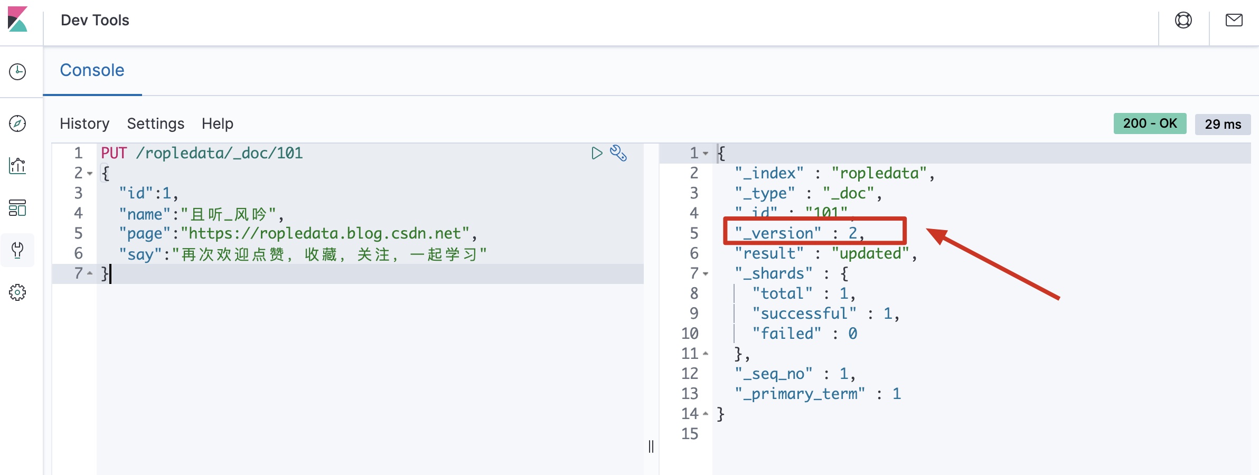This screenshot has width=1259, height=475.
Task: Open Visualize chart icon in sidebar
Action: (x=17, y=166)
